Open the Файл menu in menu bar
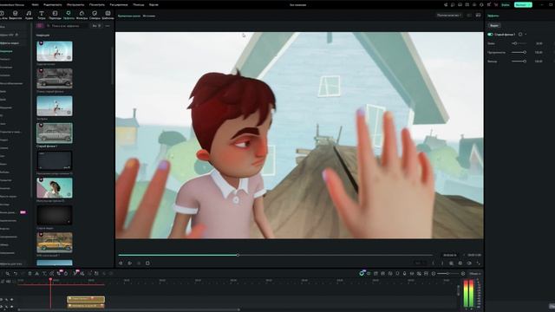Viewport: 555px width, 312px height. coord(35,5)
